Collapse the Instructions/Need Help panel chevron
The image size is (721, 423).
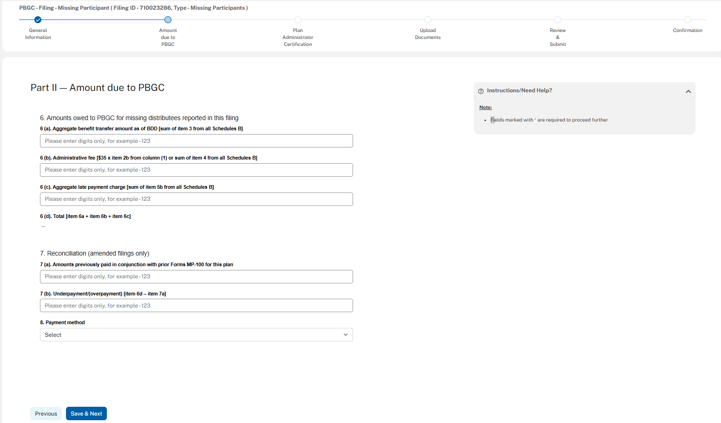688,91
